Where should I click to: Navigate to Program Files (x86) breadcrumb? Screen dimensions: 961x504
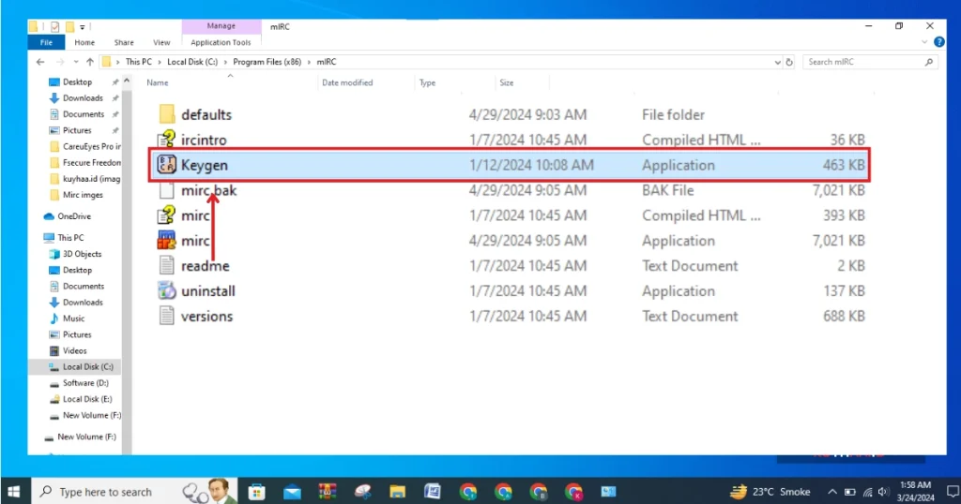267,62
